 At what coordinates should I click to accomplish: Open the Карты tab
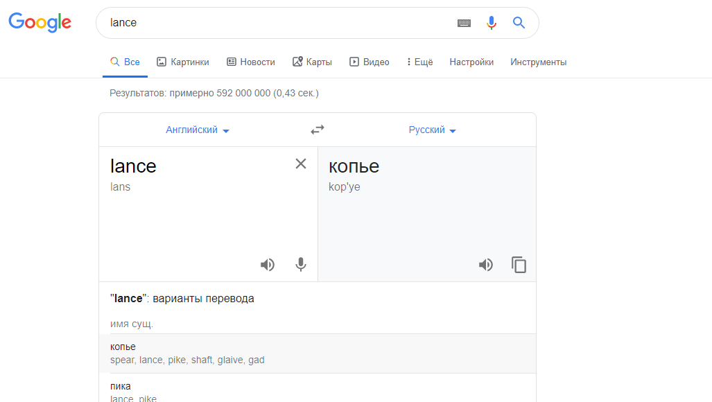[312, 62]
